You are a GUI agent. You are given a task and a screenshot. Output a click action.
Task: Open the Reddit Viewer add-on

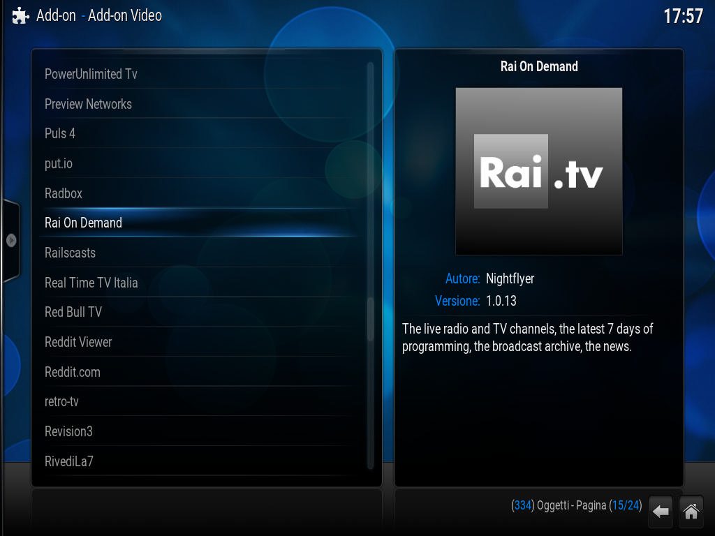pos(78,342)
